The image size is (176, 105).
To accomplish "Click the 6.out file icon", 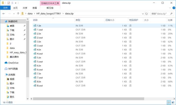I will click(x=35, y=70).
